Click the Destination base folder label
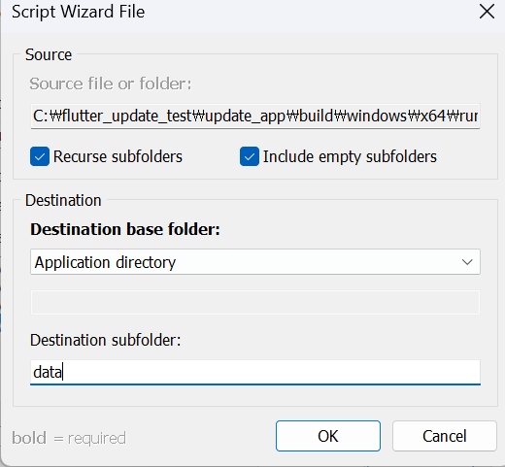Screen dimensions: 505x467 (x=125, y=229)
